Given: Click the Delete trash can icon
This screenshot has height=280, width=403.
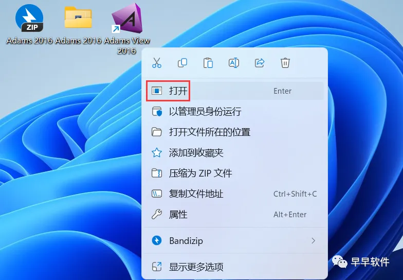Looking at the screenshot, I should [285, 63].
